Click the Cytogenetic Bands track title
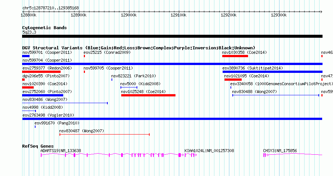 (x=45, y=28)
